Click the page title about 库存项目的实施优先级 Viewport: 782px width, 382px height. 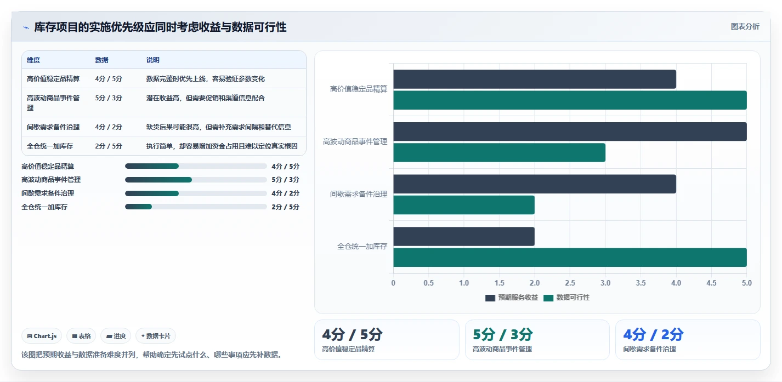[x=160, y=27]
